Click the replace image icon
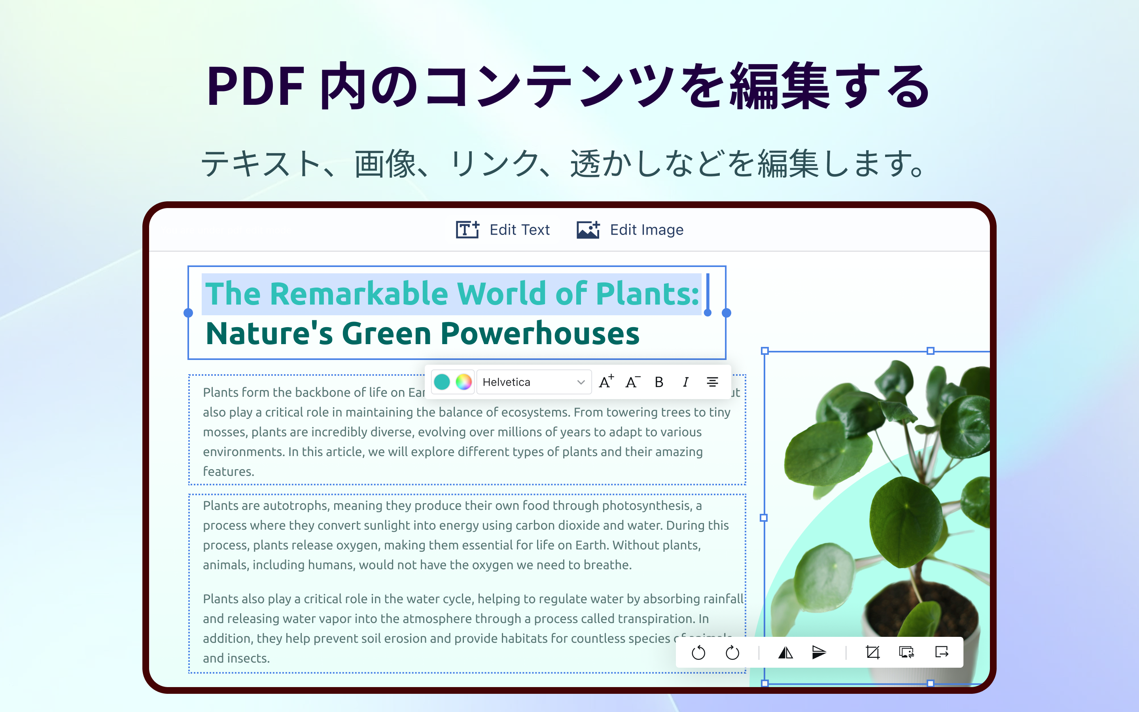This screenshot has width=1139, height=712. [906, 653]
